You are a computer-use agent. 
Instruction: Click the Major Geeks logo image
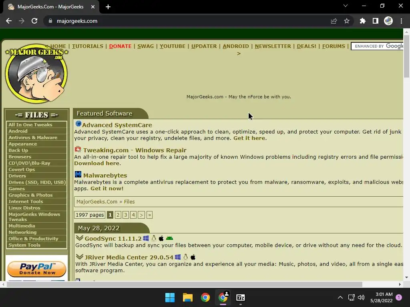pyautogui.click(x=36, y=74)
